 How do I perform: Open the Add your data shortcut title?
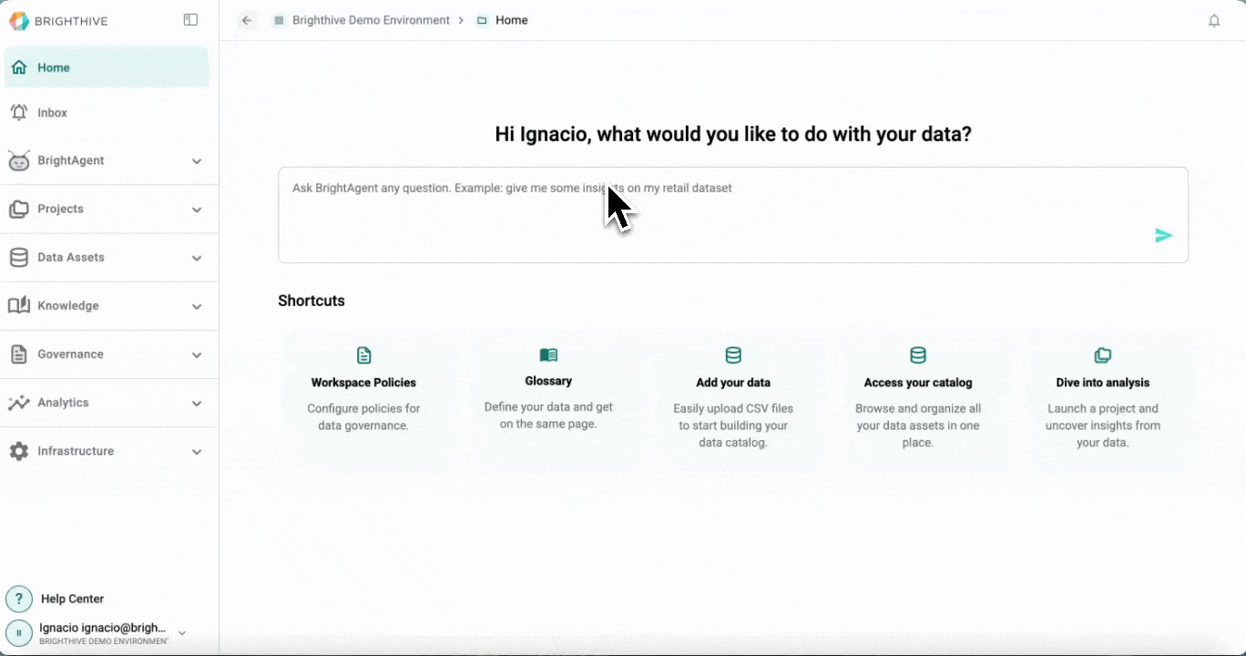click(x=733, y=383)
